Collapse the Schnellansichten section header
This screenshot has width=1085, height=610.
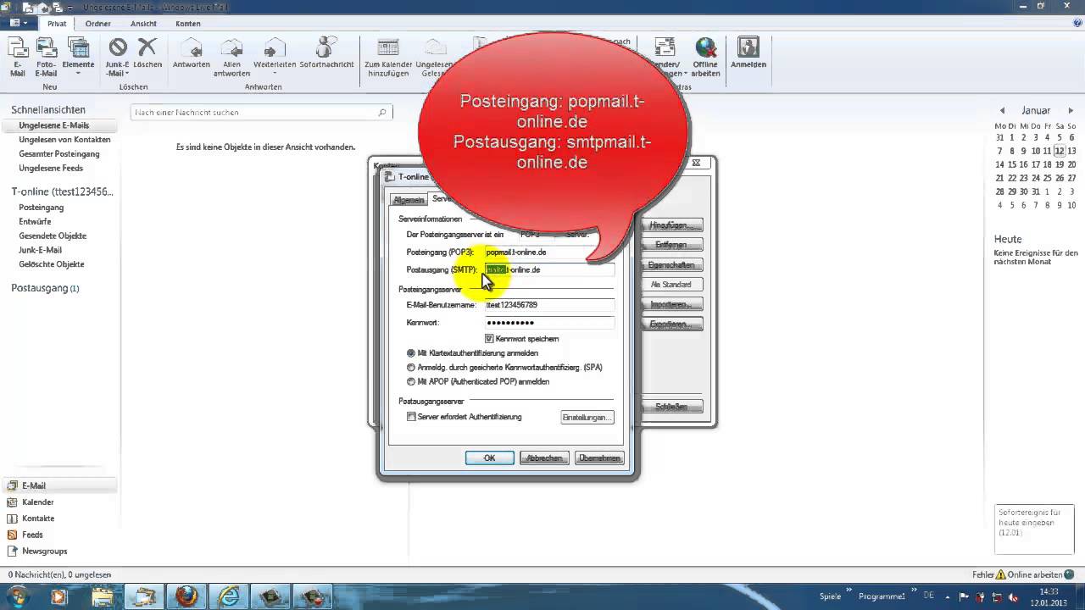[x=48, y=110]
